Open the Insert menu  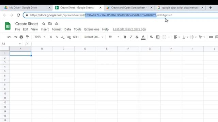click(x=45, y=29)
